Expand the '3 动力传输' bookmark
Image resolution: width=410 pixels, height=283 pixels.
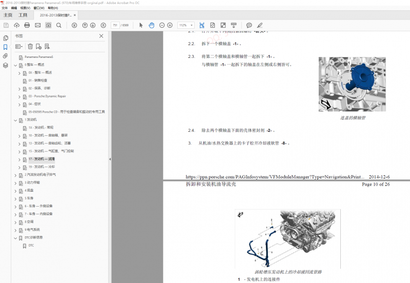[x=15, y=183]
